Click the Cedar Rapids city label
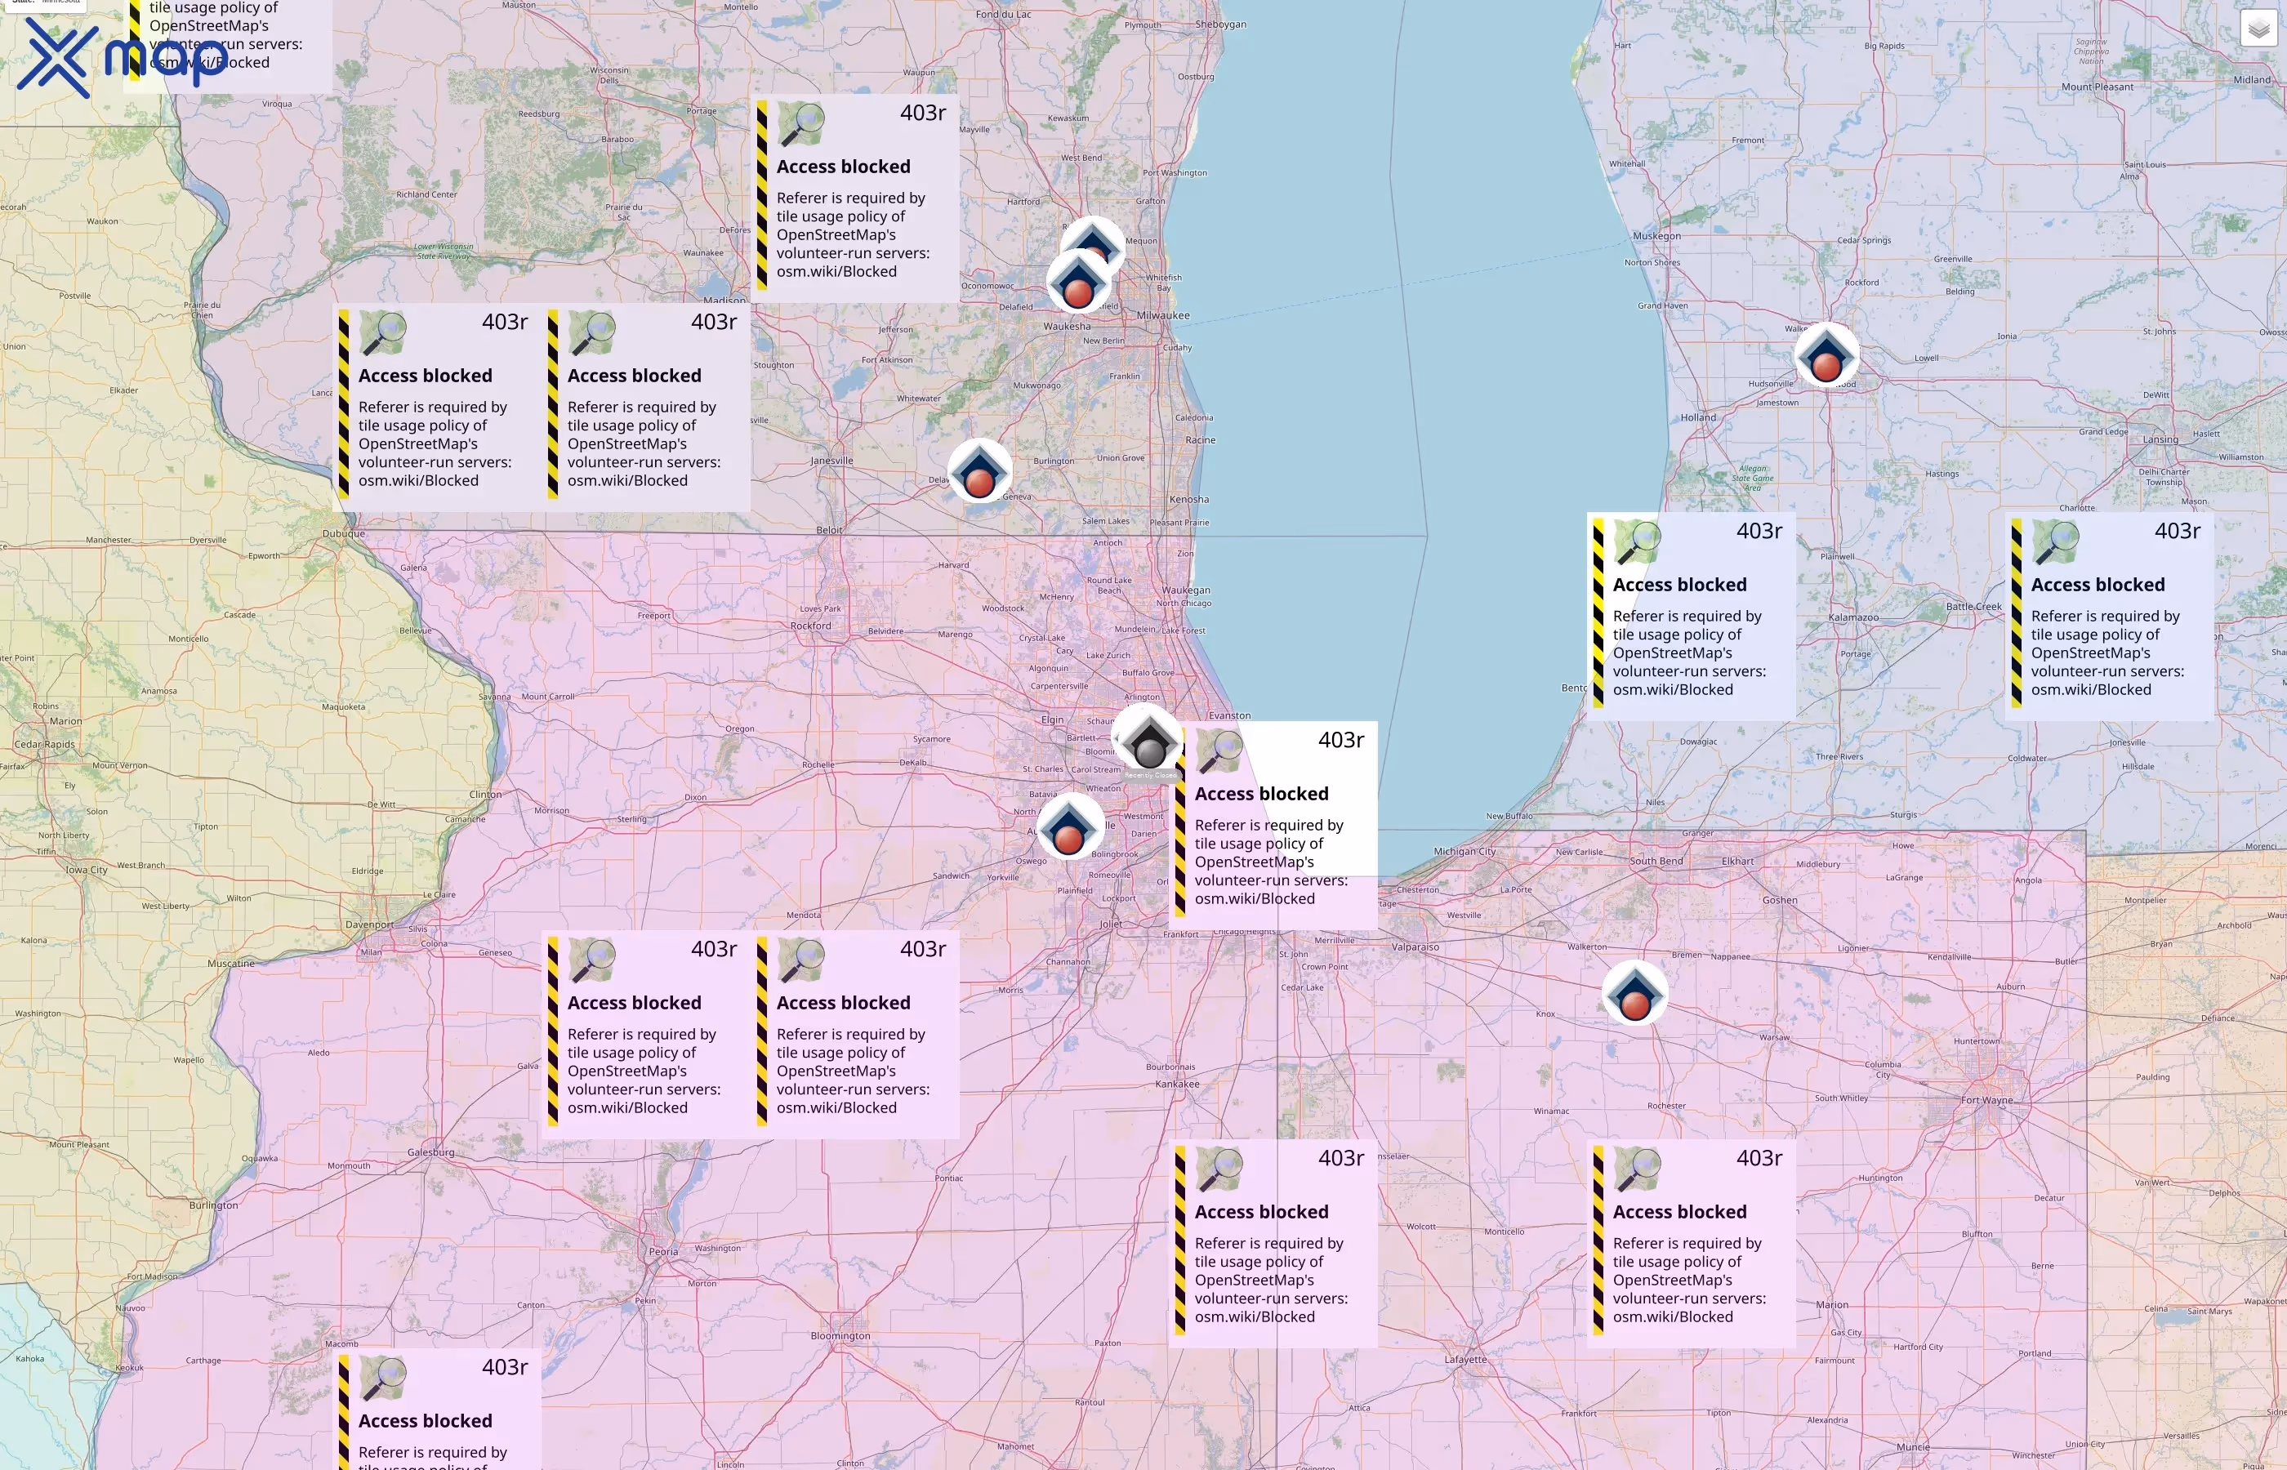The height and width of the screenshot is (1470, 2287). pos(45,745)
